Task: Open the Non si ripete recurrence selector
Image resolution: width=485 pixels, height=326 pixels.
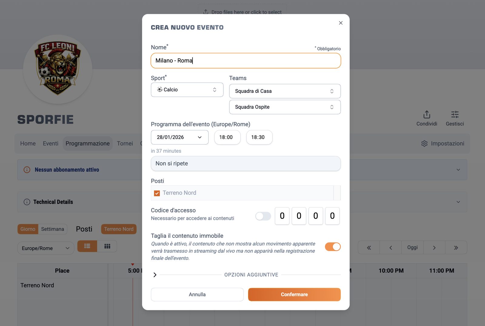Action: (246, 164)
